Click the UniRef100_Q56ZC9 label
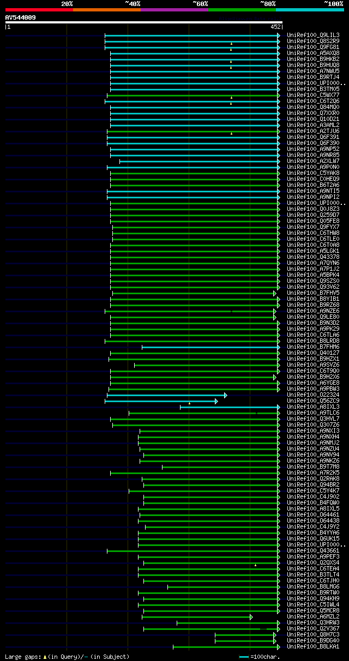This screenshot has width=349, height=661. 313,401
